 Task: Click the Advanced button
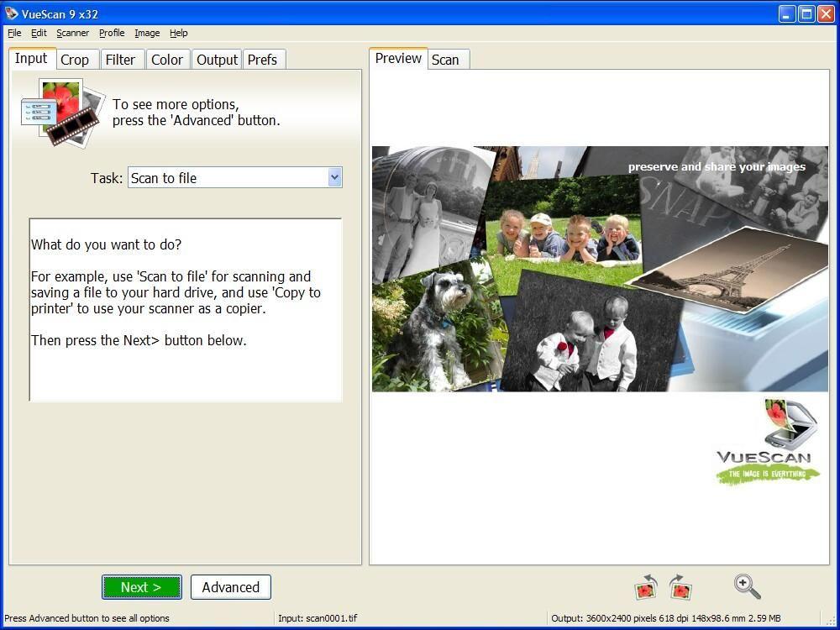[230, 587]
